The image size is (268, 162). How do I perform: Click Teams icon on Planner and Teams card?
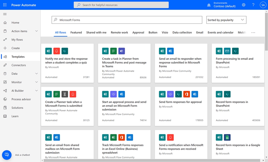pyautogui.click(x=121, y=51)
